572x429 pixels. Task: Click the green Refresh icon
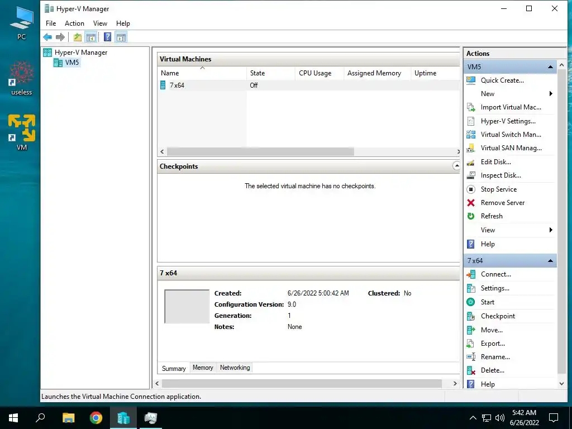471,216
